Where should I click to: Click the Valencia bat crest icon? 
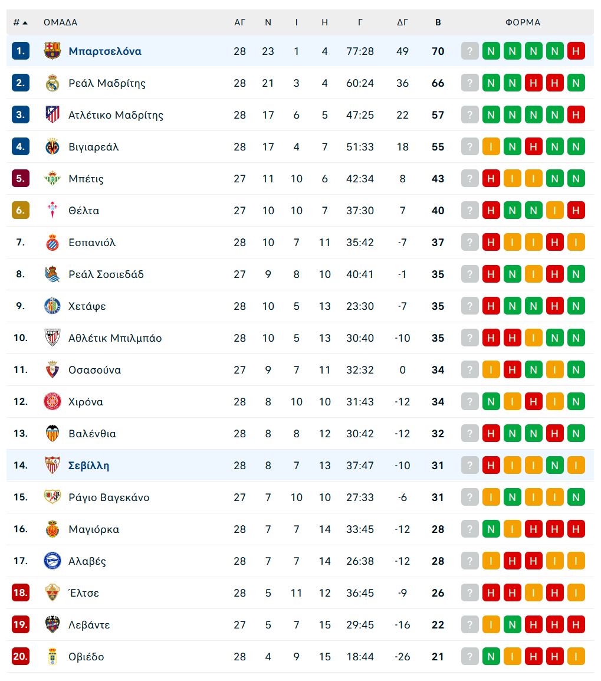[x=52, y=434]
